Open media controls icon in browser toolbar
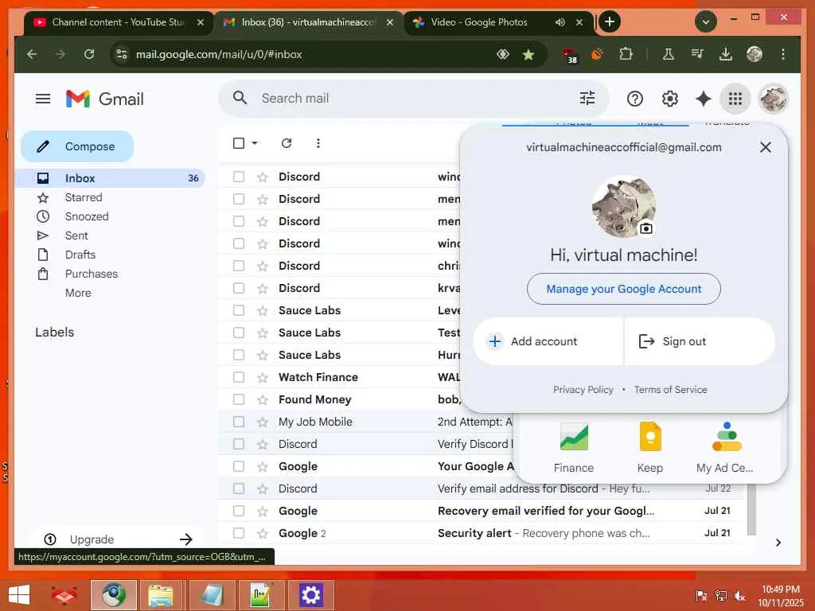This screenshot has height=611, width=815. point(697,54)
